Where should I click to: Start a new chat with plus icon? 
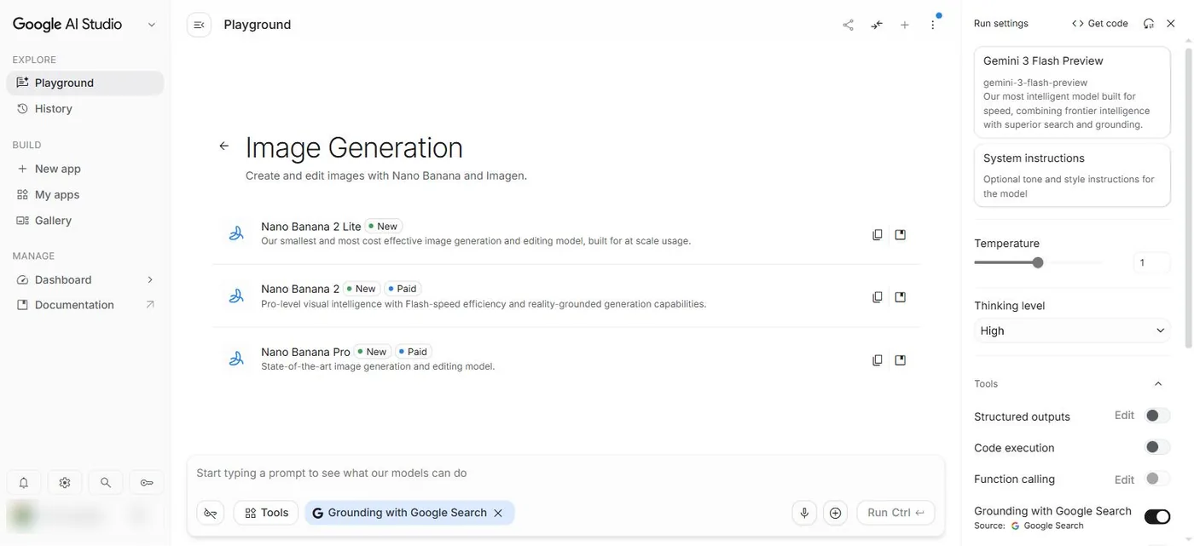905,25
